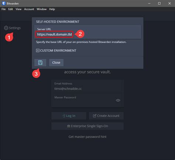Open the Help menu

point(52,9)
